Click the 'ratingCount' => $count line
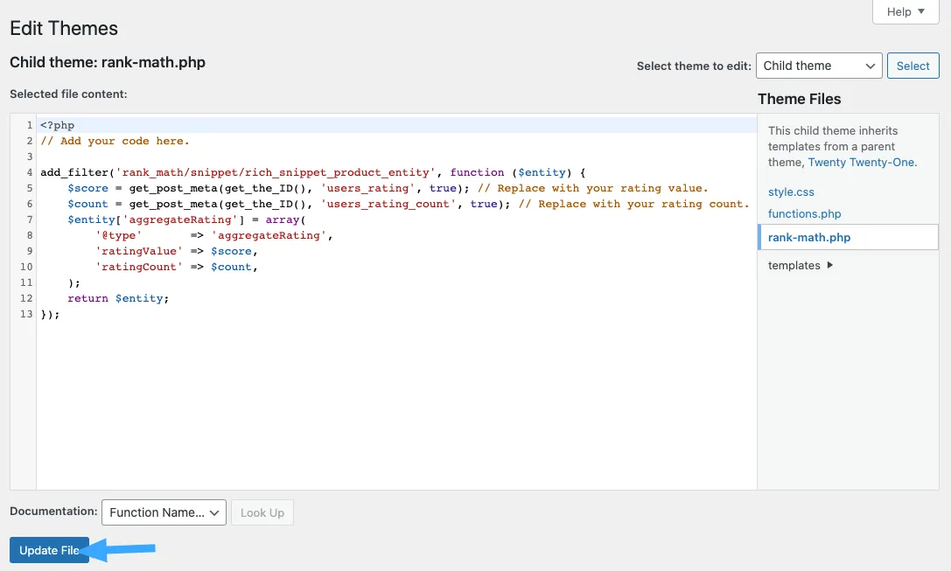 click(x=177, y=268)
